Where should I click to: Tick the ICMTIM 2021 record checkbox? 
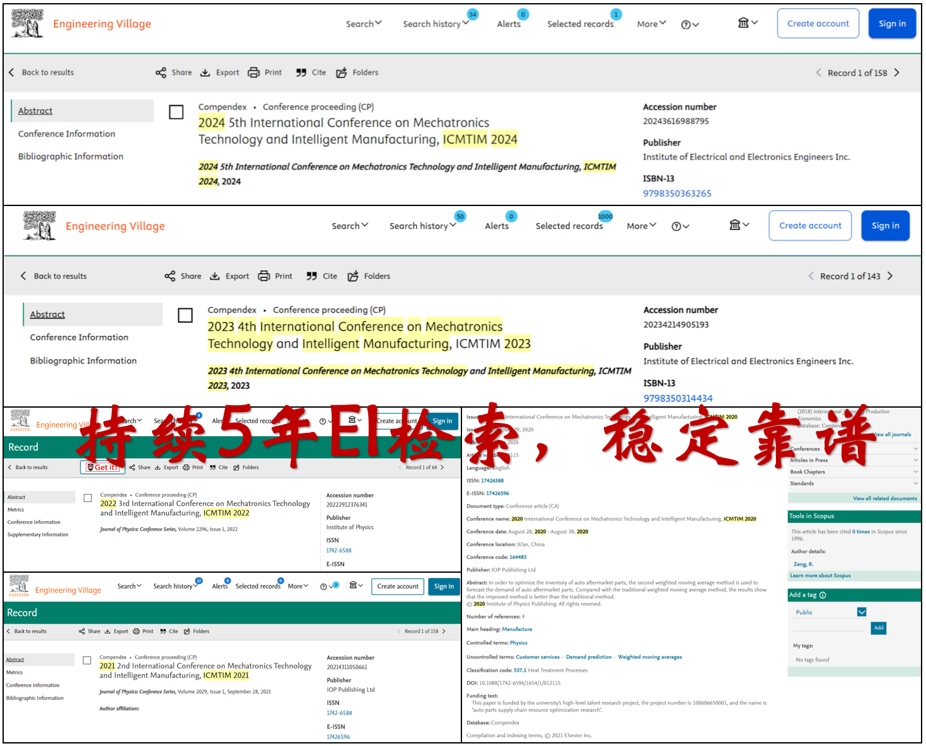click(x=88, y=660)
